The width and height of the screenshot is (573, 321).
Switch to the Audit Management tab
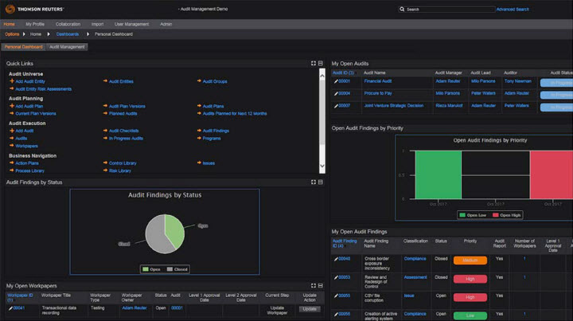click(x=67, y=47)
